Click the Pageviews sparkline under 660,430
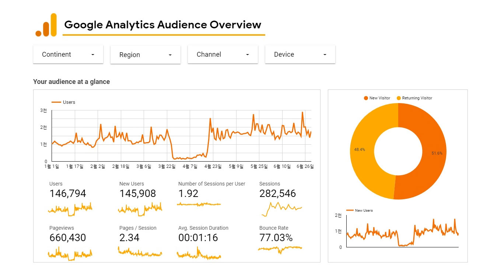The height and width of the screenshot is (275, 501). (70, 253)
